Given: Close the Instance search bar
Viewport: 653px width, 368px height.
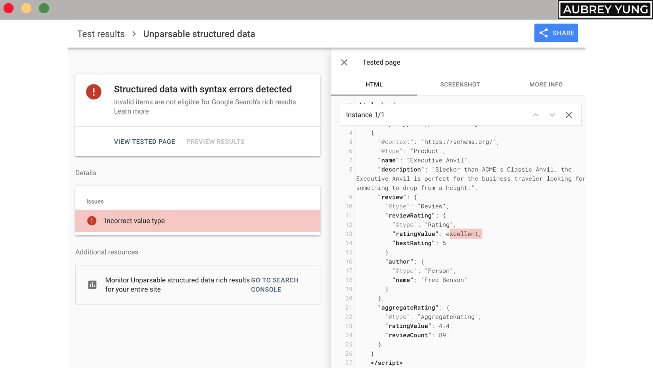Looking at the screenshot, I should coord(569,115).
